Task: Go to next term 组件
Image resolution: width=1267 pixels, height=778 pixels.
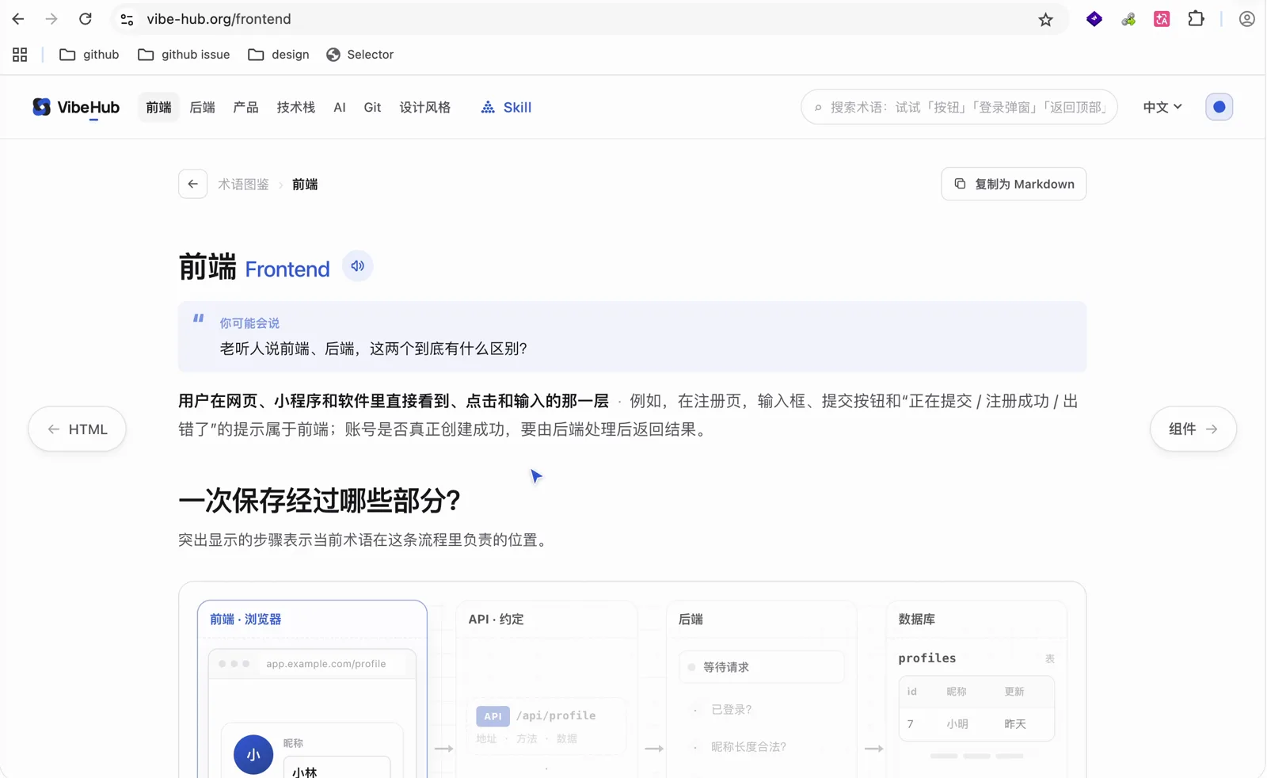Action: tap(1193, 429)
